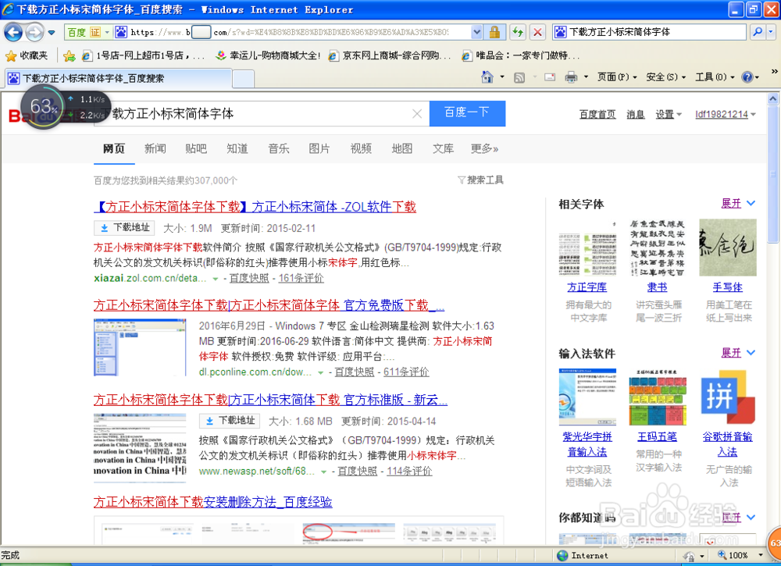781x566 pixels.
Task: Click the pconline result screenshot thumbnail
Action: 140,347
